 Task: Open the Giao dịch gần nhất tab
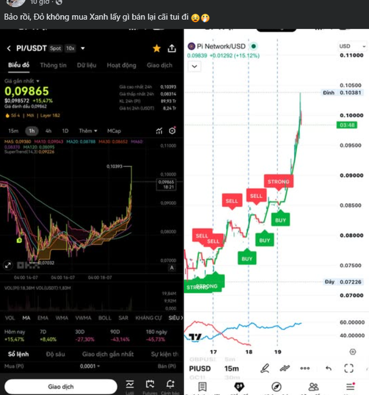(108, 354)
